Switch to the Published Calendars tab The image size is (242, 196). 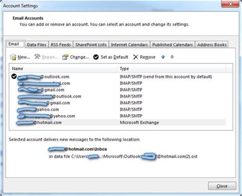click(x=172, y=45)
